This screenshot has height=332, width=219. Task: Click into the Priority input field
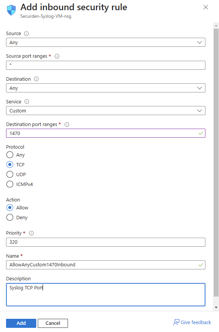(106, 242)
